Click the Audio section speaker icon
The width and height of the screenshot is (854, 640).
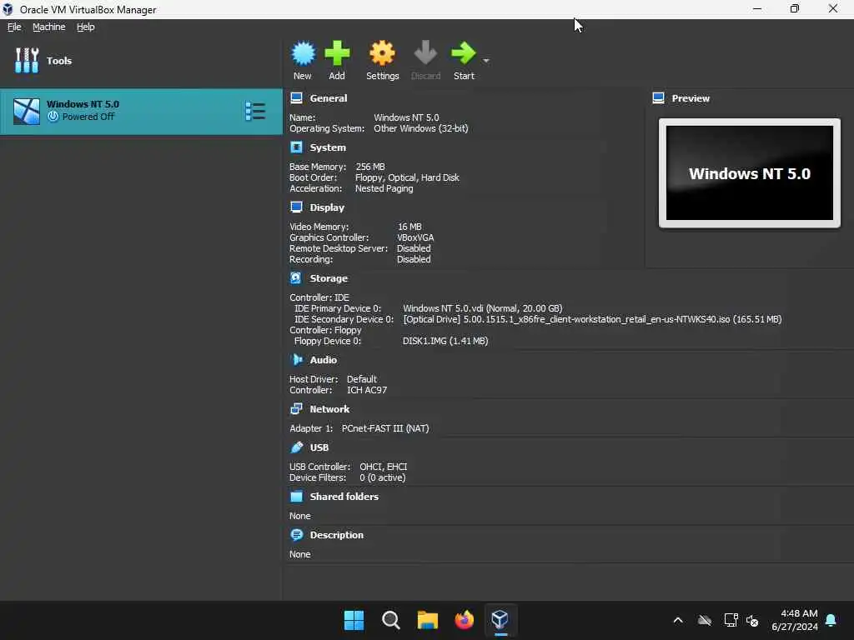(x=296, y=360)
